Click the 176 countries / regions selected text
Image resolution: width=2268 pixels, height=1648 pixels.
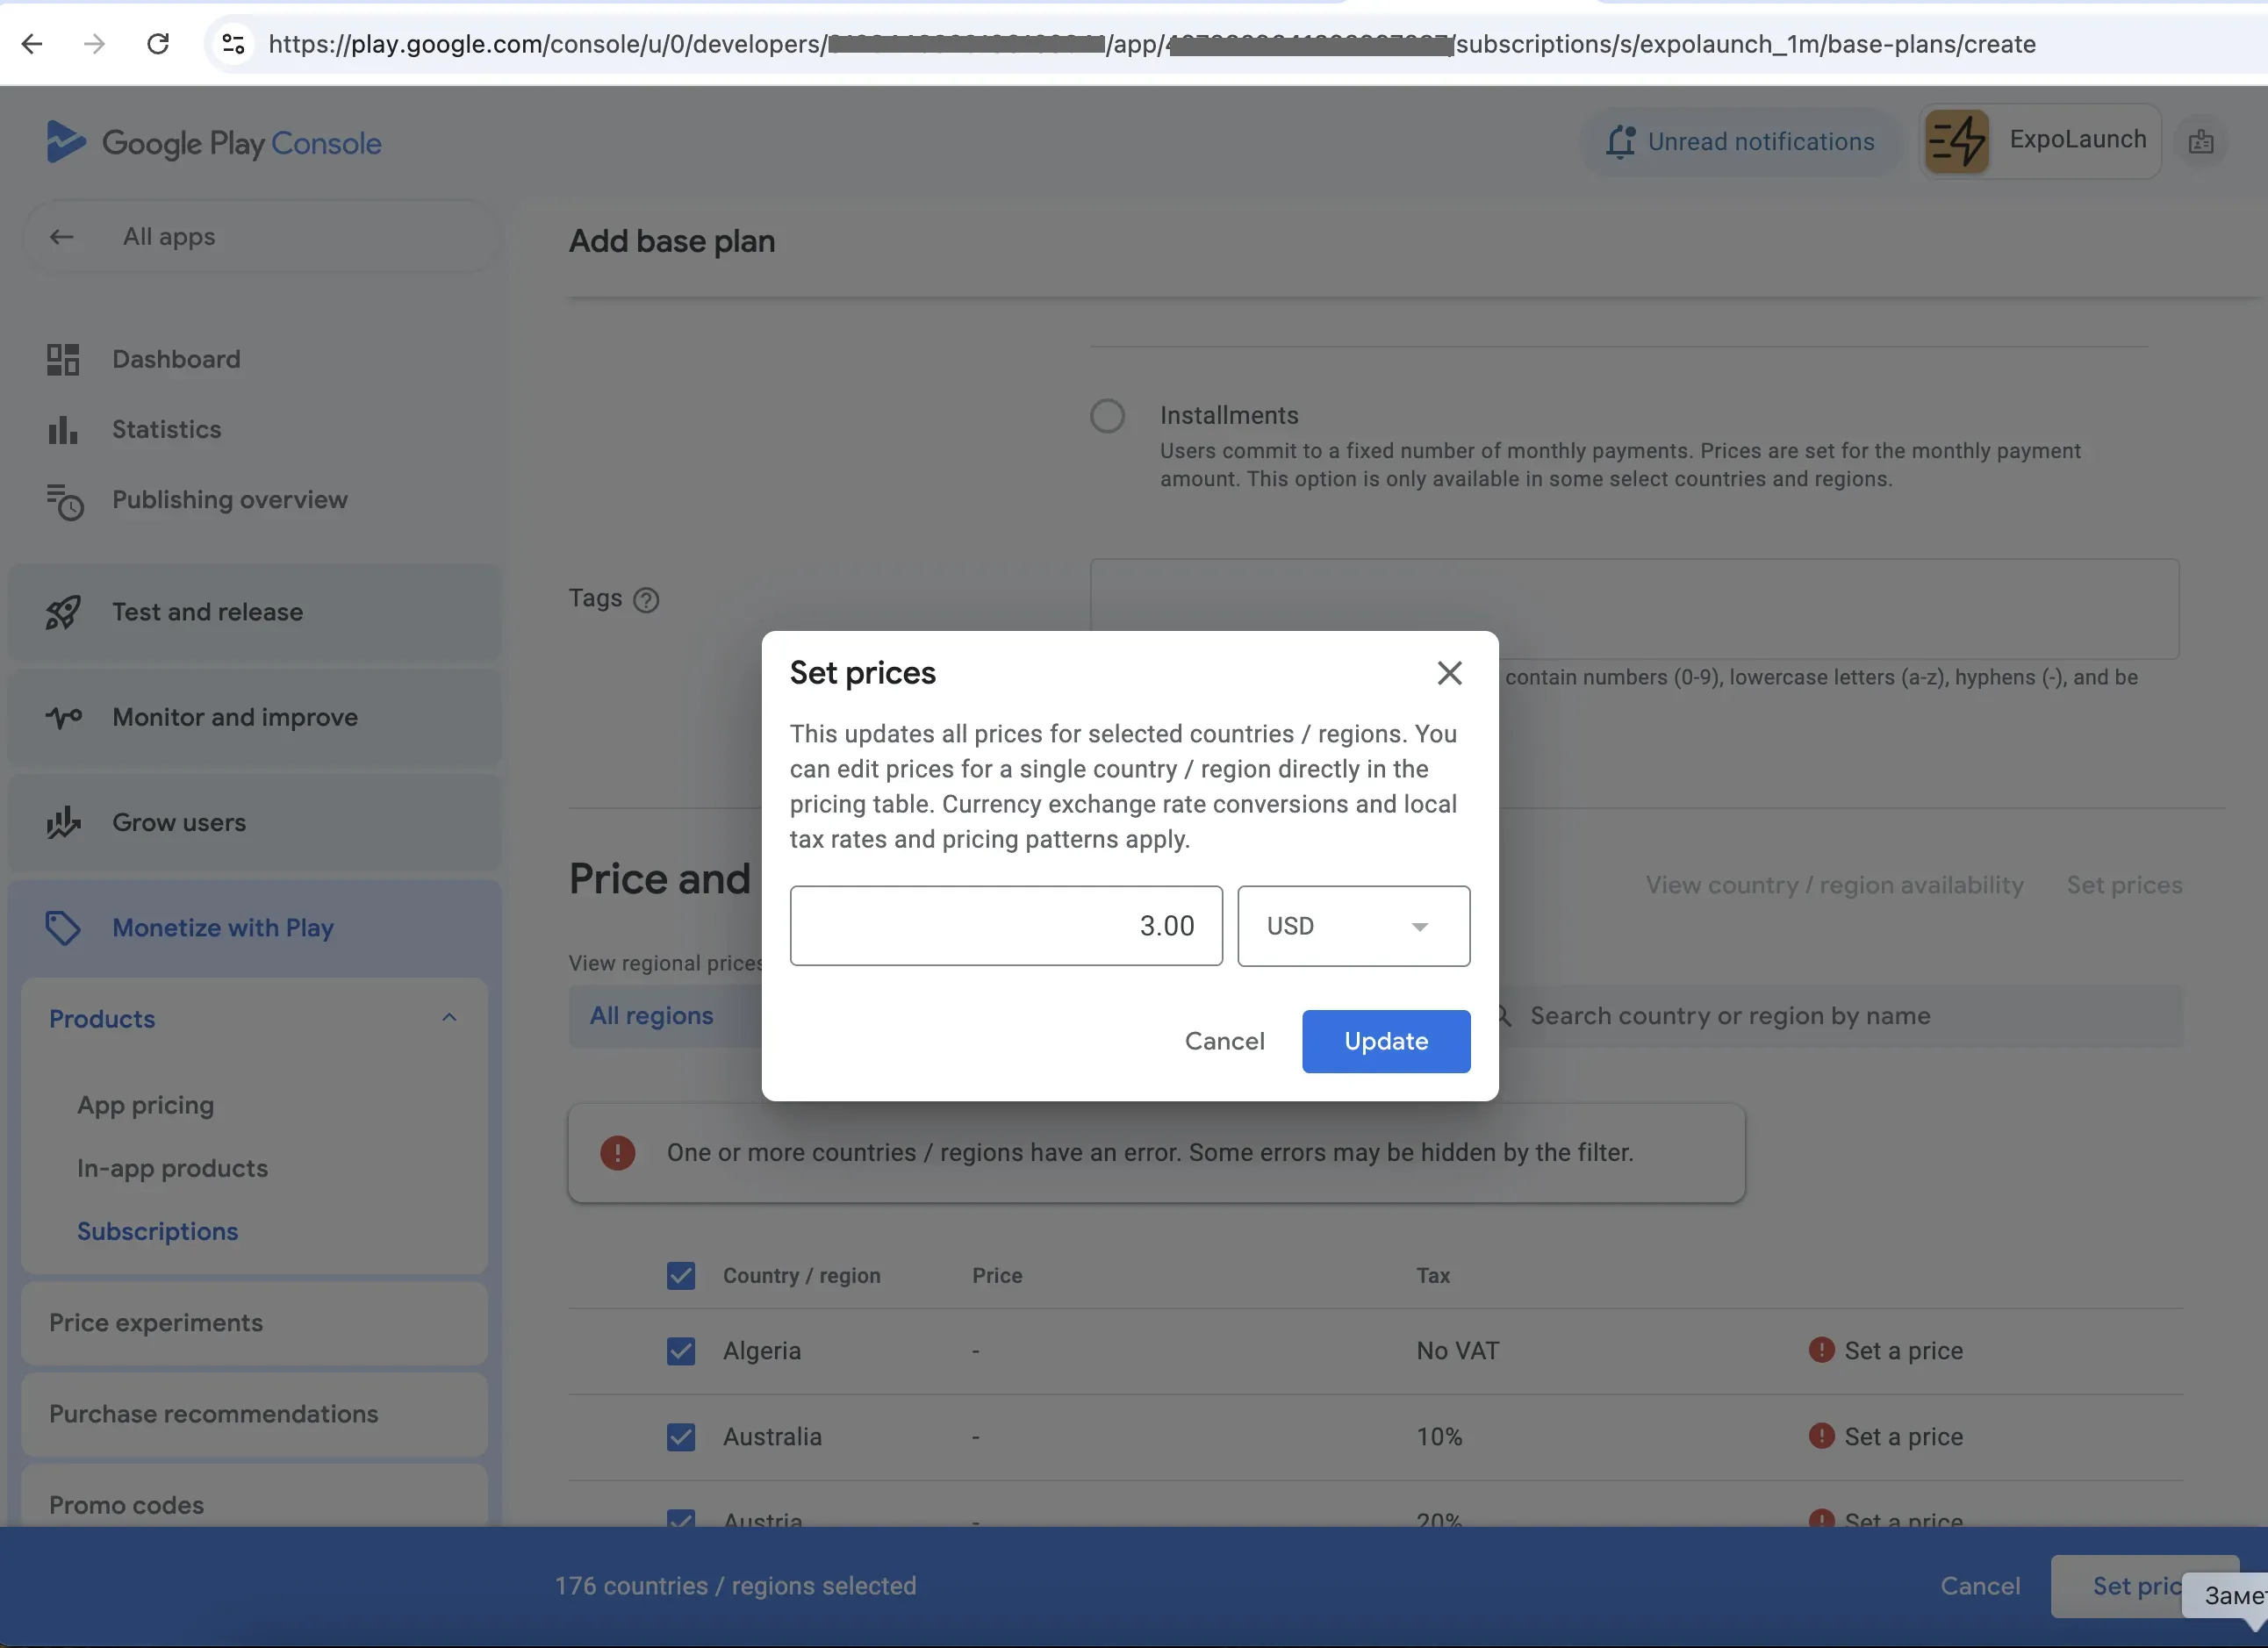point(735,1586)
